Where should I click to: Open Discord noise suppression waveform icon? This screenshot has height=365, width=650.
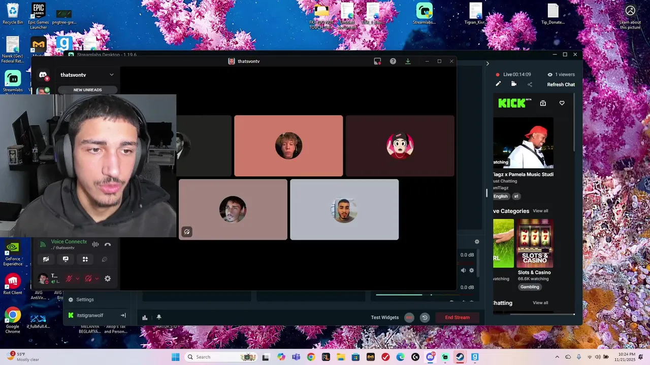click(x=95, y=244)
